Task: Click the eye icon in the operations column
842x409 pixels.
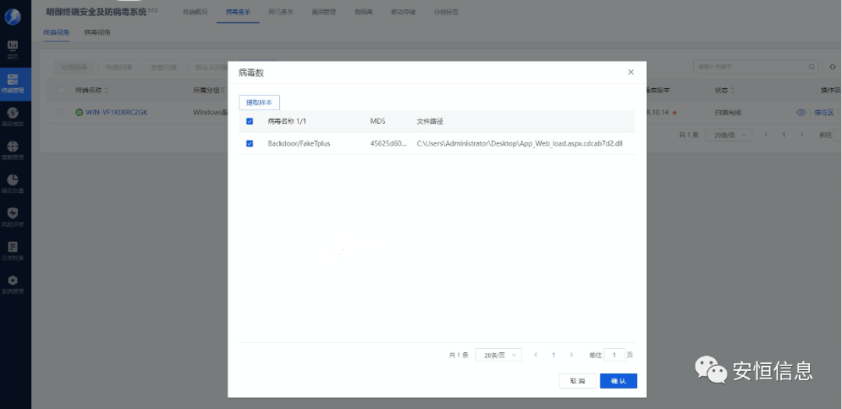Action: click(801, 112)
